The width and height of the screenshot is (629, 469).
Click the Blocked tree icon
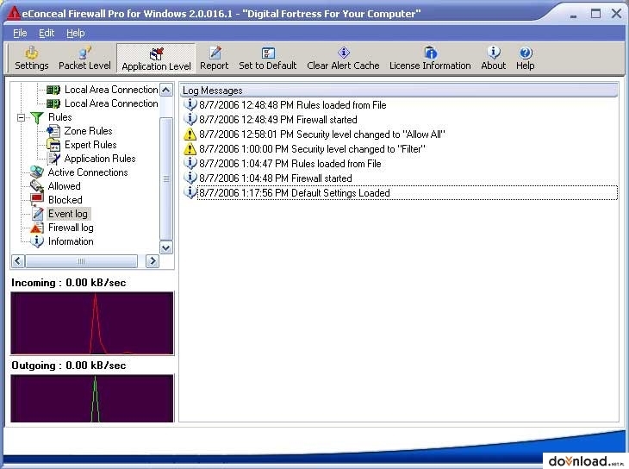37,199
